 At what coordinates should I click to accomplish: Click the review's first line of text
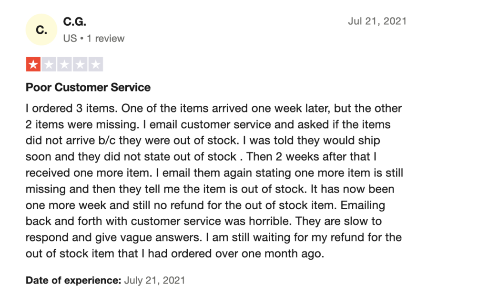coord(213,108)
